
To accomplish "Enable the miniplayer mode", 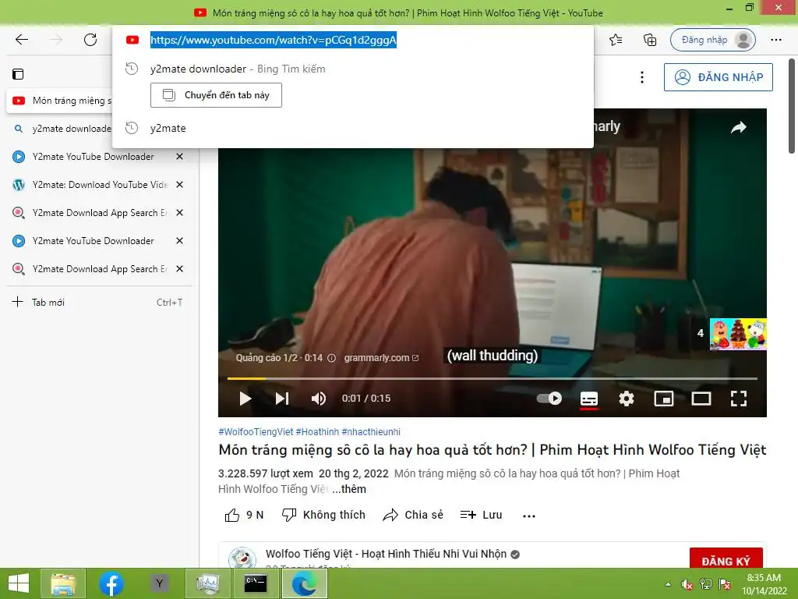I will [x=664, y=399].
